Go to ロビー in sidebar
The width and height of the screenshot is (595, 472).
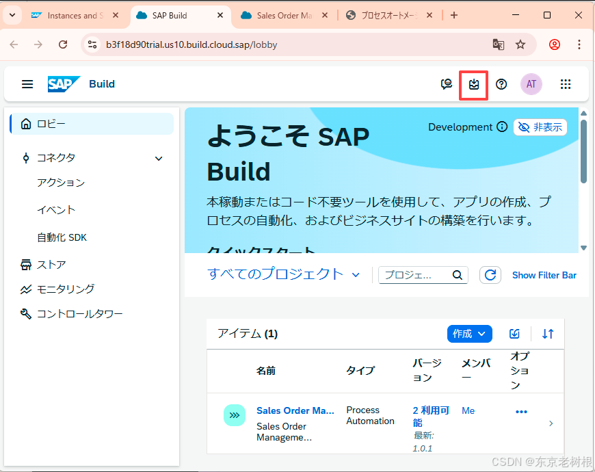click(92, 124)
